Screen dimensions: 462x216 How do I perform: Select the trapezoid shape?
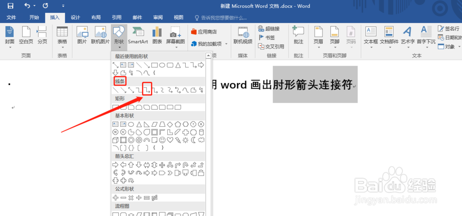[x=162, y=124]
